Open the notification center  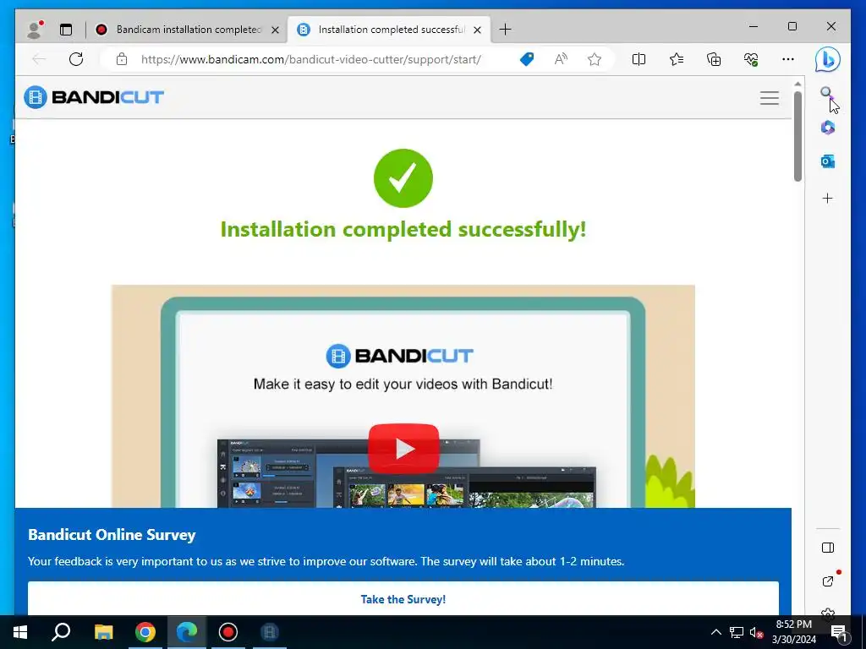tap(838, 632)
